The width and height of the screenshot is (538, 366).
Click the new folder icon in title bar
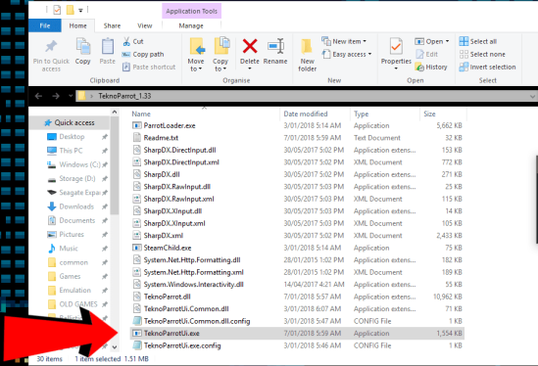click(70, 10)
